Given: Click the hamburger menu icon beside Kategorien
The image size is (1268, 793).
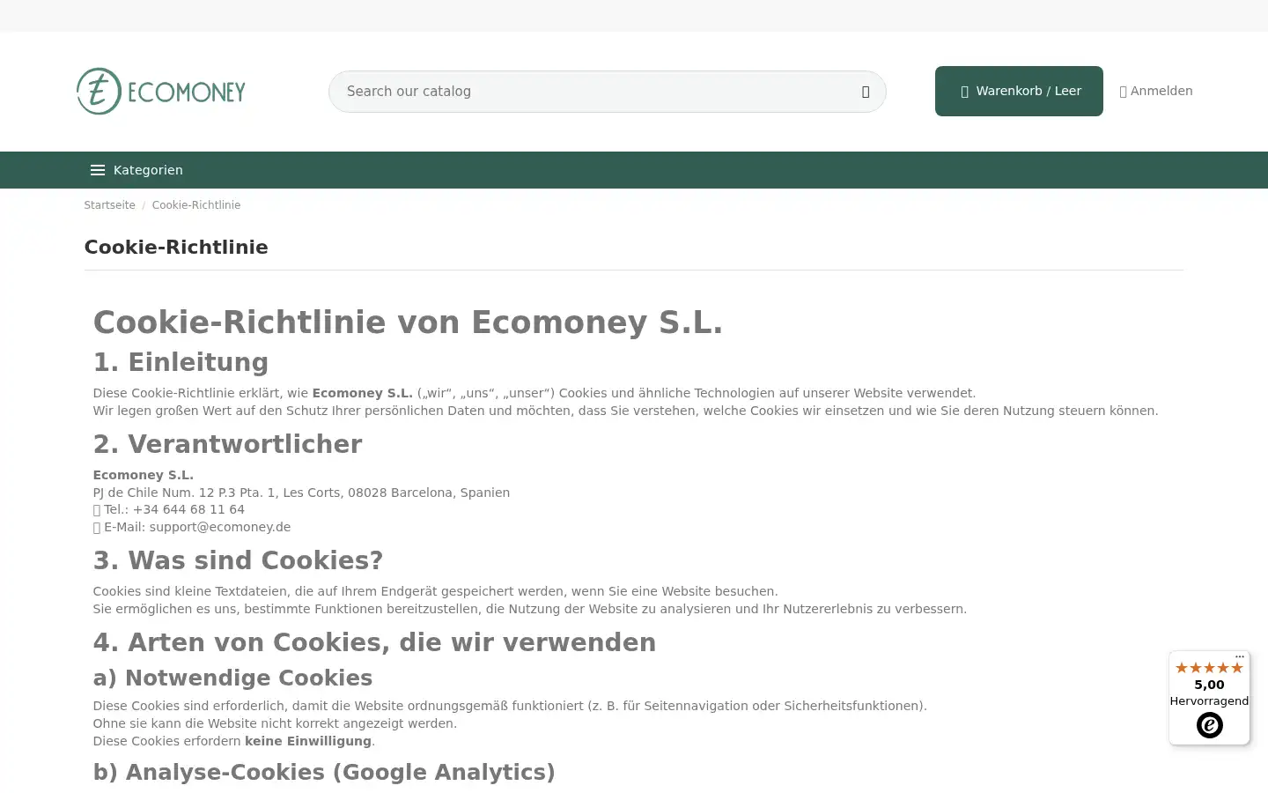Looking at the screenshot, I should coord(98,170).
